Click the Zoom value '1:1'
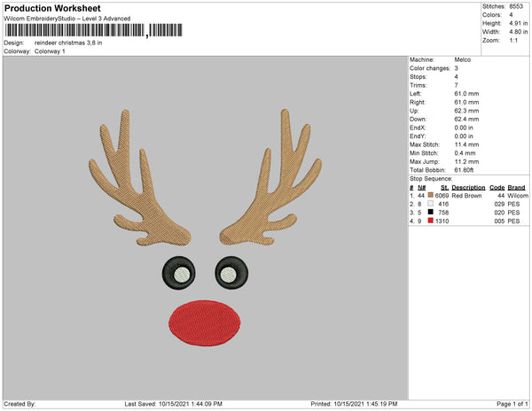532x411 pixels. 513,41
